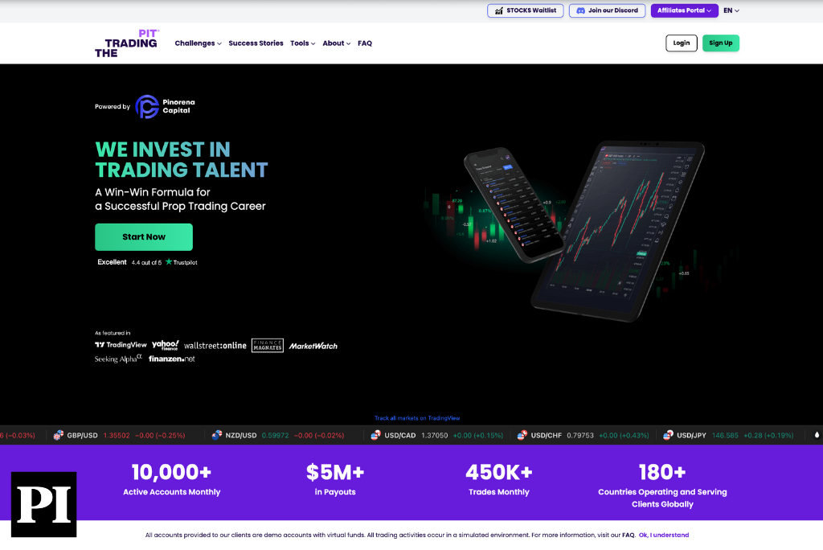This screenshot has height=550, width=823.
Task: Click the Yahoo Finance logo
Action: [x=166, y=345]
